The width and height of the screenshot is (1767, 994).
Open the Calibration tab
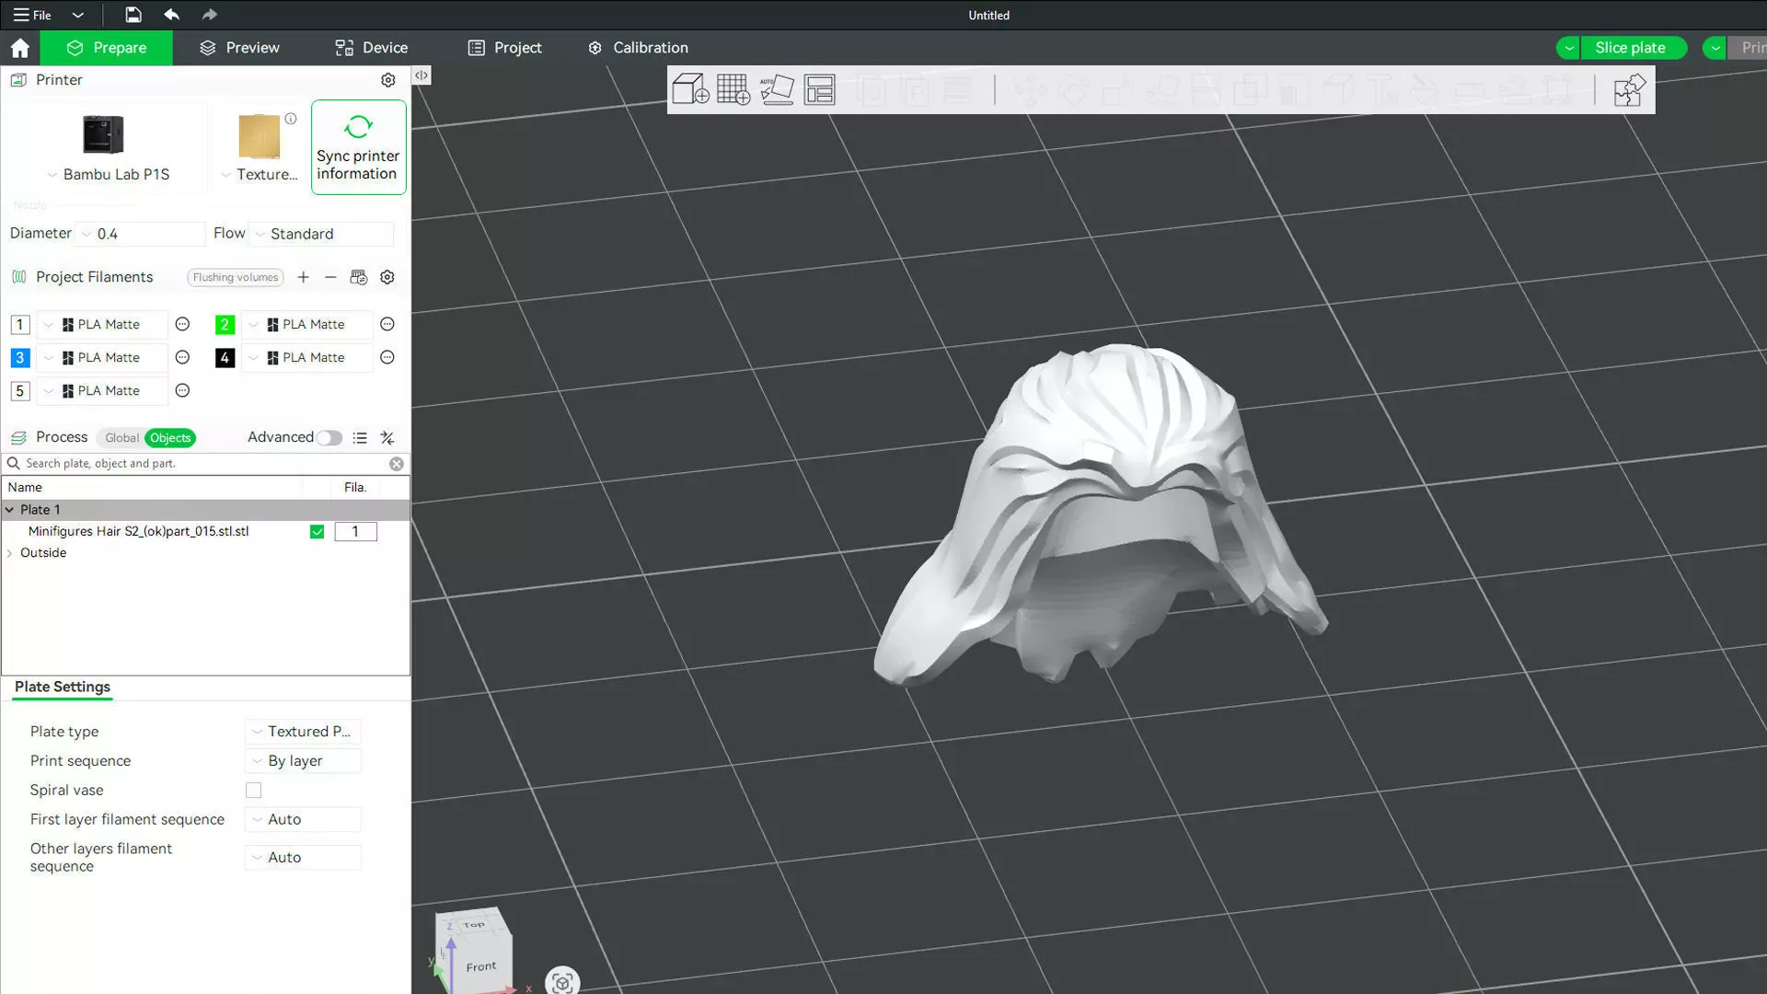(638, 48)
